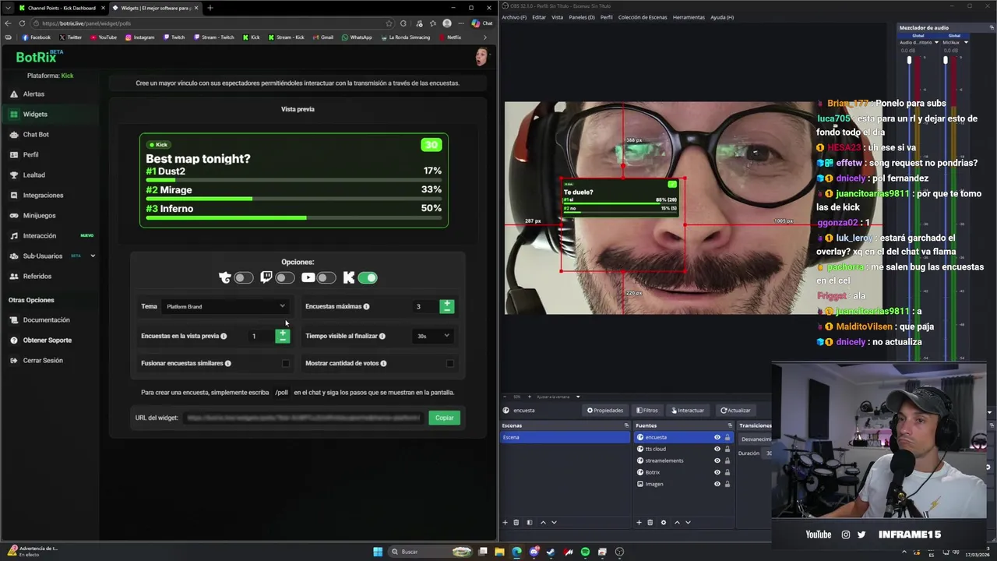Screen dimensions: 997x561
Task: Open Minijuegos sidebar section
Action: 39,215
